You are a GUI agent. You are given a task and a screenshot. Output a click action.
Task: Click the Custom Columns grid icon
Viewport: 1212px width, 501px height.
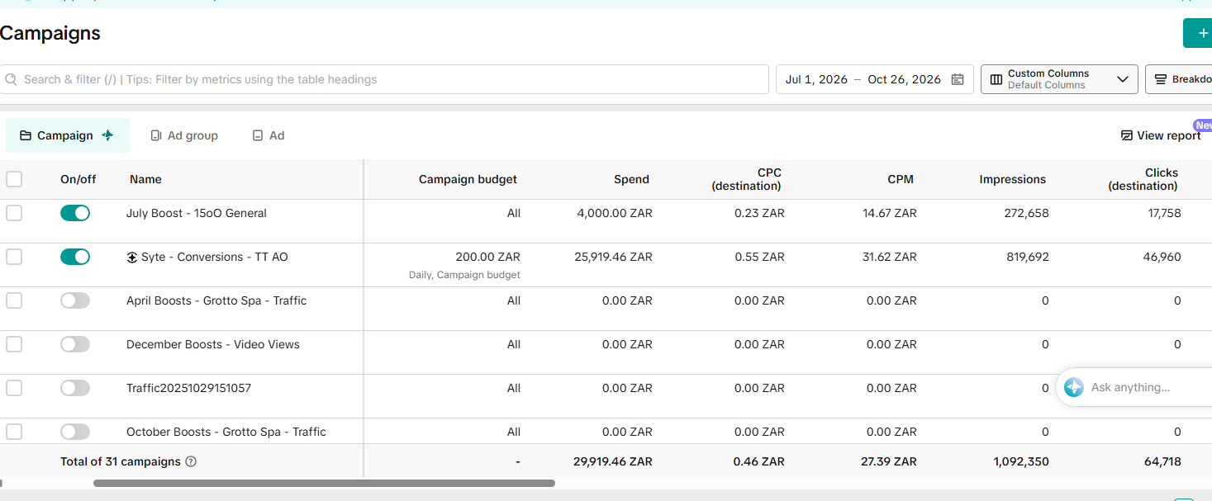click(x=996, y=79)
